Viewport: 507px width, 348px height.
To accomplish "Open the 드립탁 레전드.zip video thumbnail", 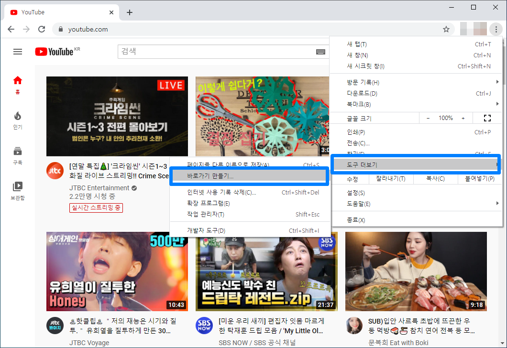I will (x=266, y=274).
